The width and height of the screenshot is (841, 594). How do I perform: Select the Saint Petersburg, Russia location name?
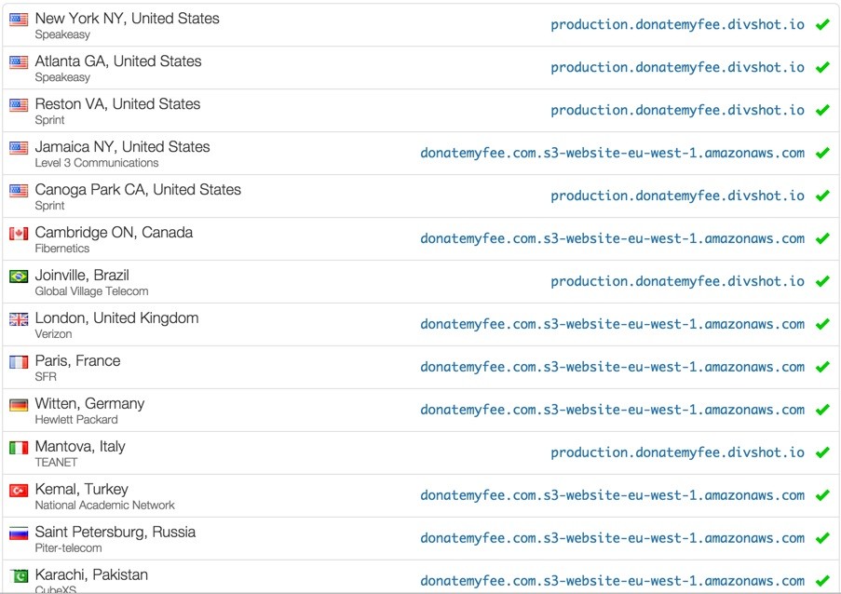pyautogui.click(x=115, y=533)
